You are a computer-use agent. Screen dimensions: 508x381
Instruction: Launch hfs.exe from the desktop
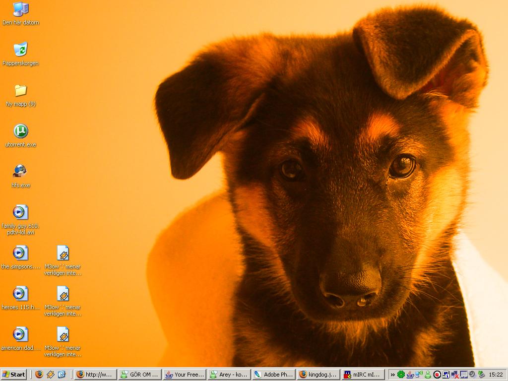[x=20, y=172]
